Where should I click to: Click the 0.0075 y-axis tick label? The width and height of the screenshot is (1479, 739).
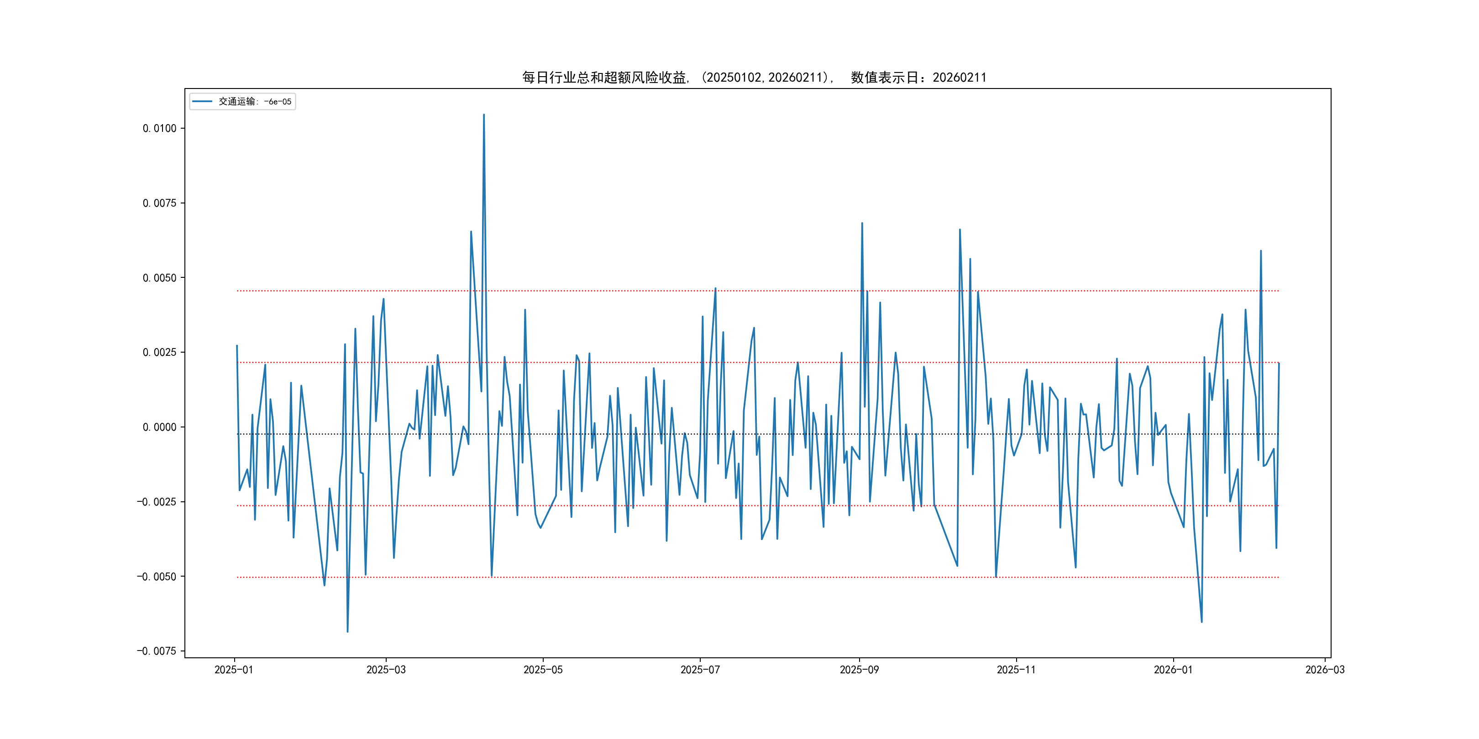tap(160, 203)
